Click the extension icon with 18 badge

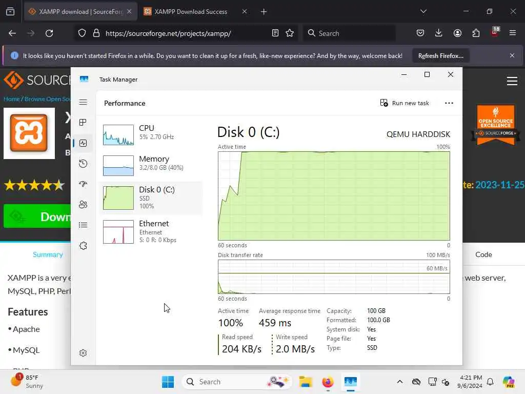[495, 32]
